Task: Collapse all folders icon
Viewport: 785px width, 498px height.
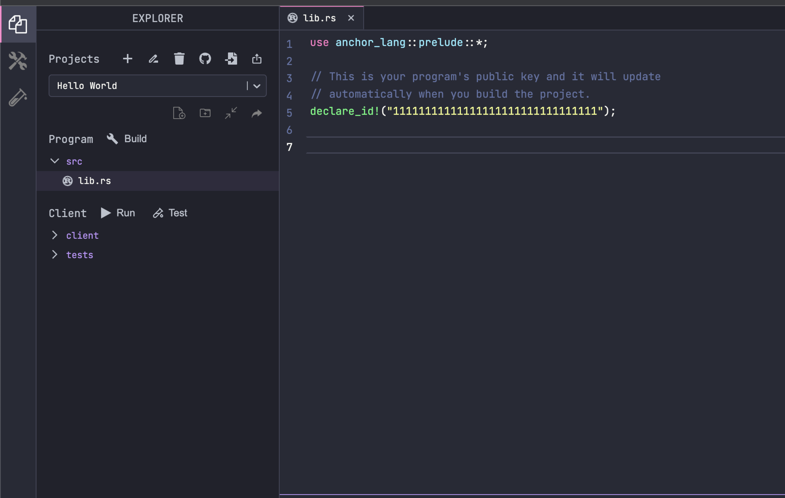Action: pos(231,113)
